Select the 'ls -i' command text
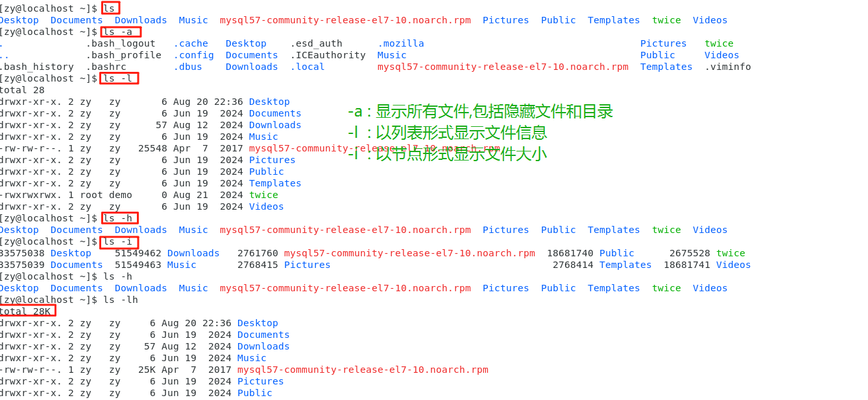Viewport: 868px width, 400px height. coord(117,241)
